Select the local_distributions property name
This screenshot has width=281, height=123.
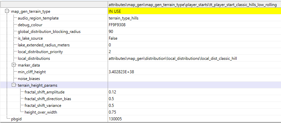click(34, 58)
